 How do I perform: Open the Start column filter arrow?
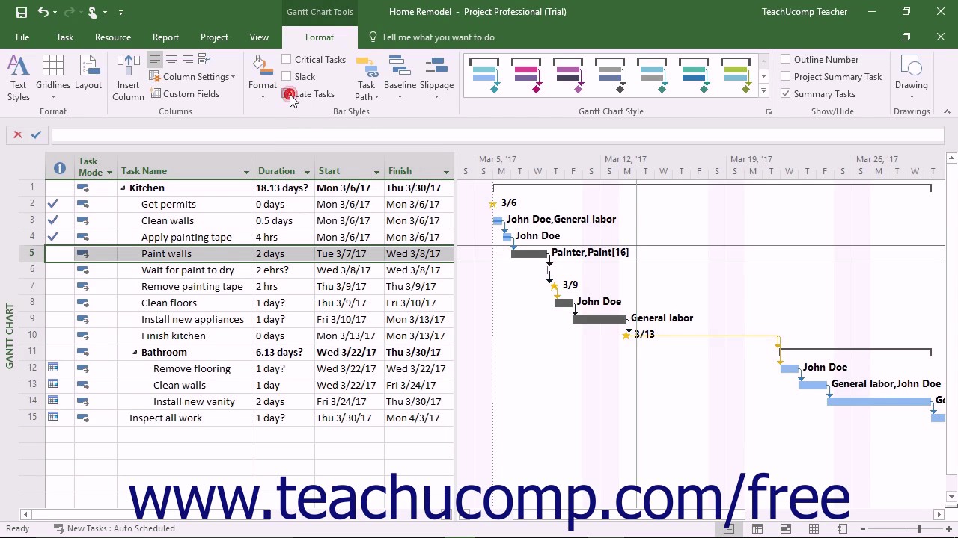[376, 173]
